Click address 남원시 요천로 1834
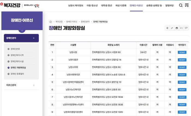The width and height of the screenshot is (191, 116). point(114,97)
